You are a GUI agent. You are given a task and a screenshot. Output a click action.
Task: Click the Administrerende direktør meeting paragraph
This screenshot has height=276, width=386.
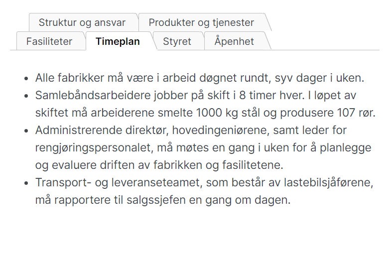pos(203,148)
